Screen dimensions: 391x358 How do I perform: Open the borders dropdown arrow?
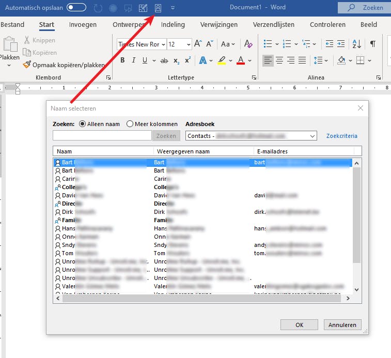pos(369,60)
